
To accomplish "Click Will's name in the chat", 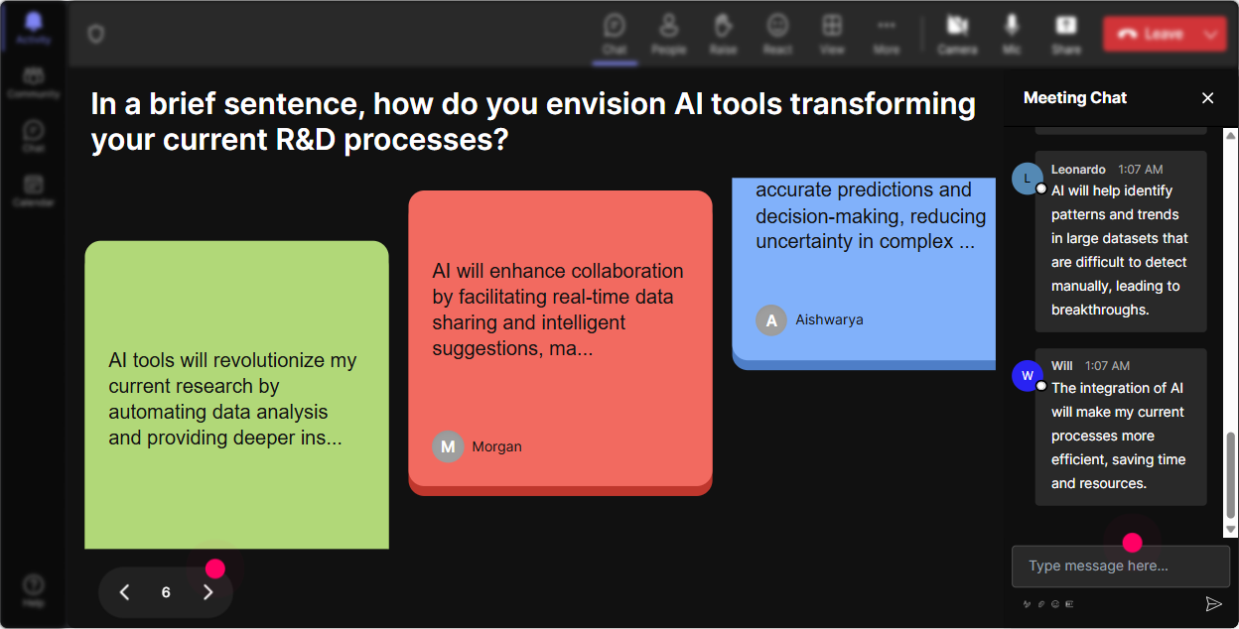I will [x=1062, y=366].
